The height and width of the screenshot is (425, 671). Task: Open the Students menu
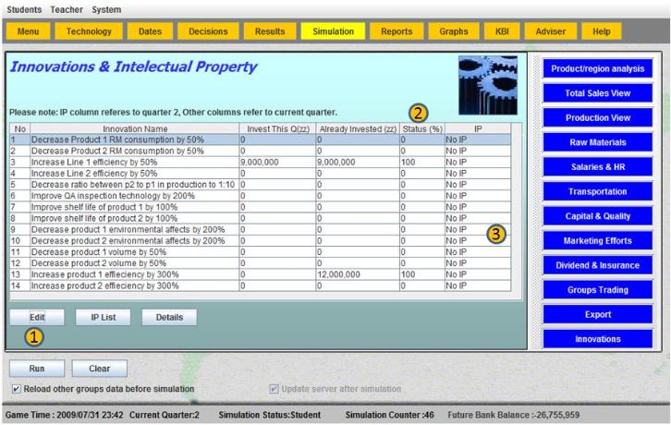click(x=25, y=9)
